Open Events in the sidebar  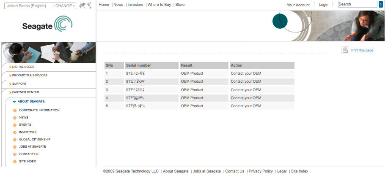[x=25, y=125]
